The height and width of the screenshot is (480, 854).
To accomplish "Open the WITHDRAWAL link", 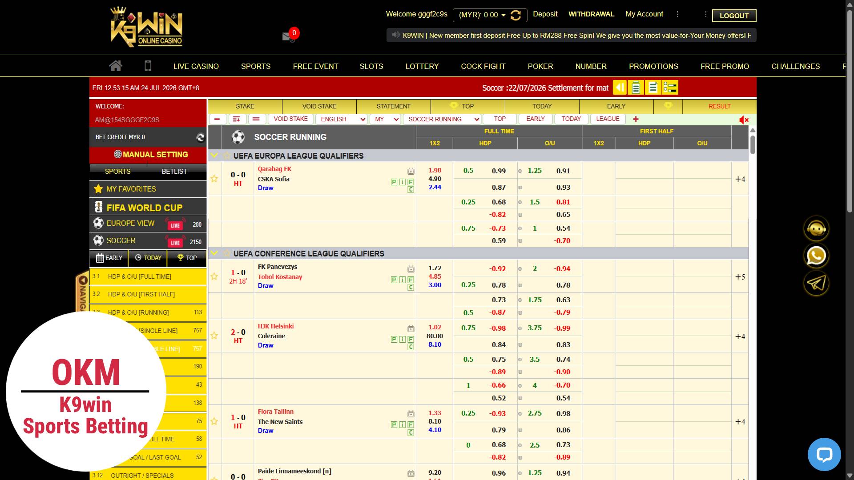I will pos(591,14).
